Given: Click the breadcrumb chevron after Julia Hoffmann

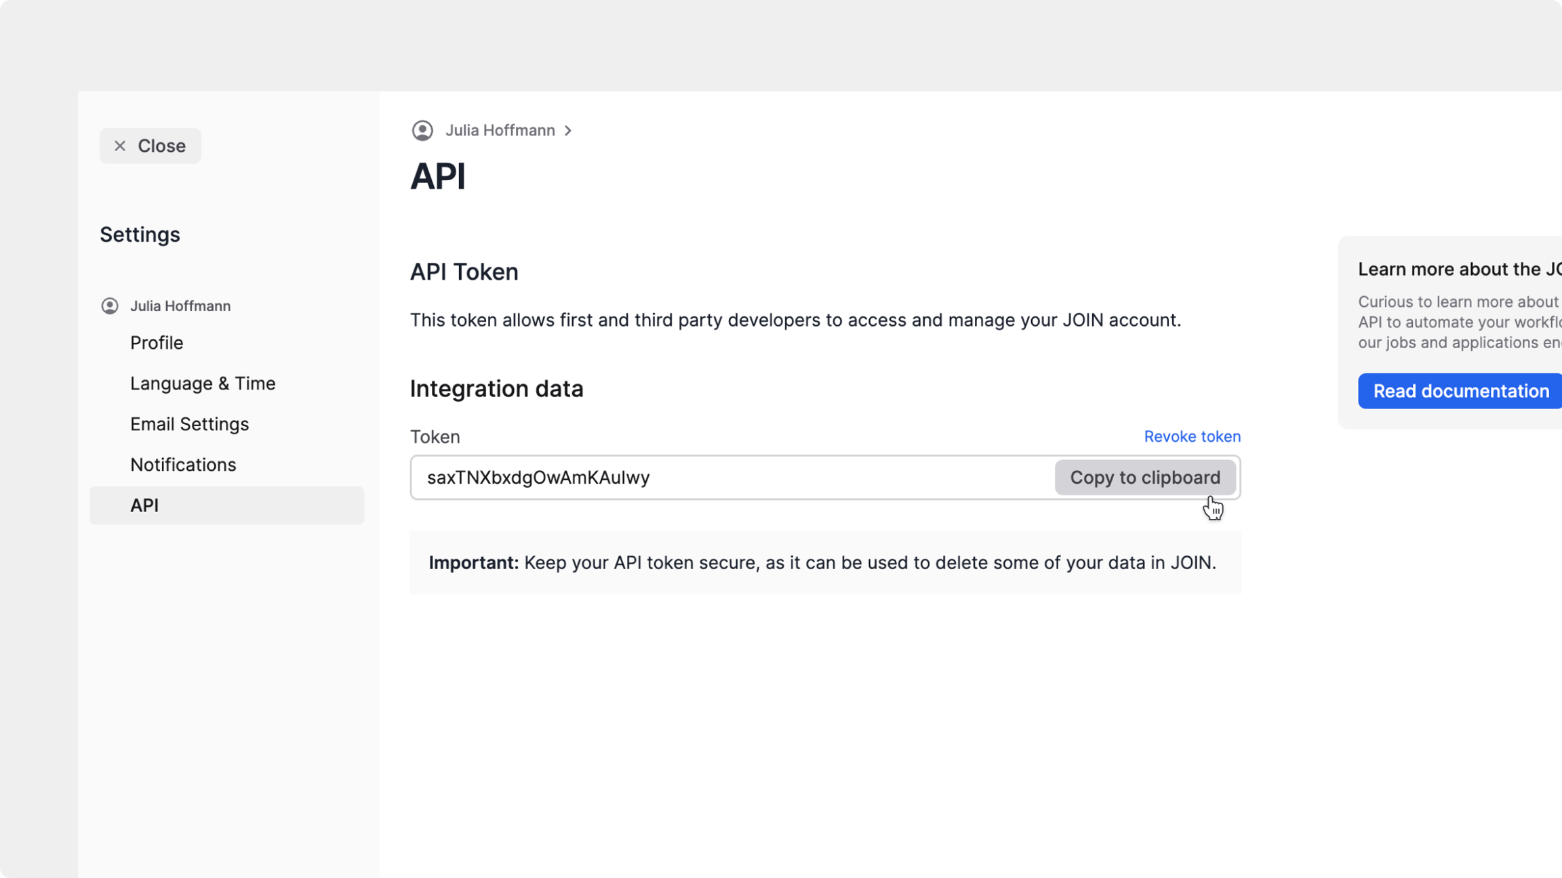Looking at the screenshot, I should point(568,131).
